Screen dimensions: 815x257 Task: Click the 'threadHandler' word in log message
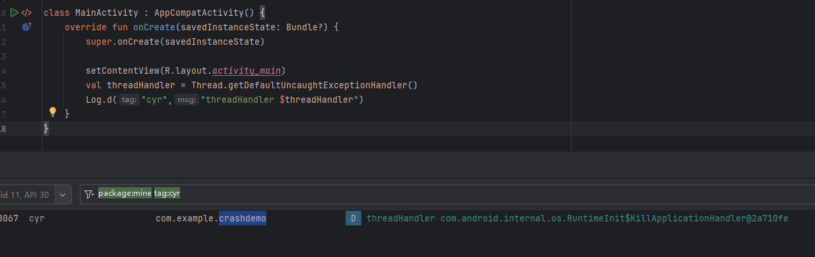(401, 218)
